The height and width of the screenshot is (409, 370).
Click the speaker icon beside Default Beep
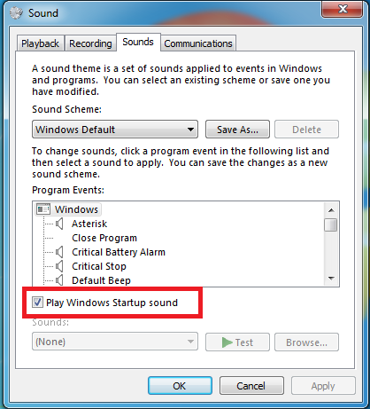coord(59,280)
